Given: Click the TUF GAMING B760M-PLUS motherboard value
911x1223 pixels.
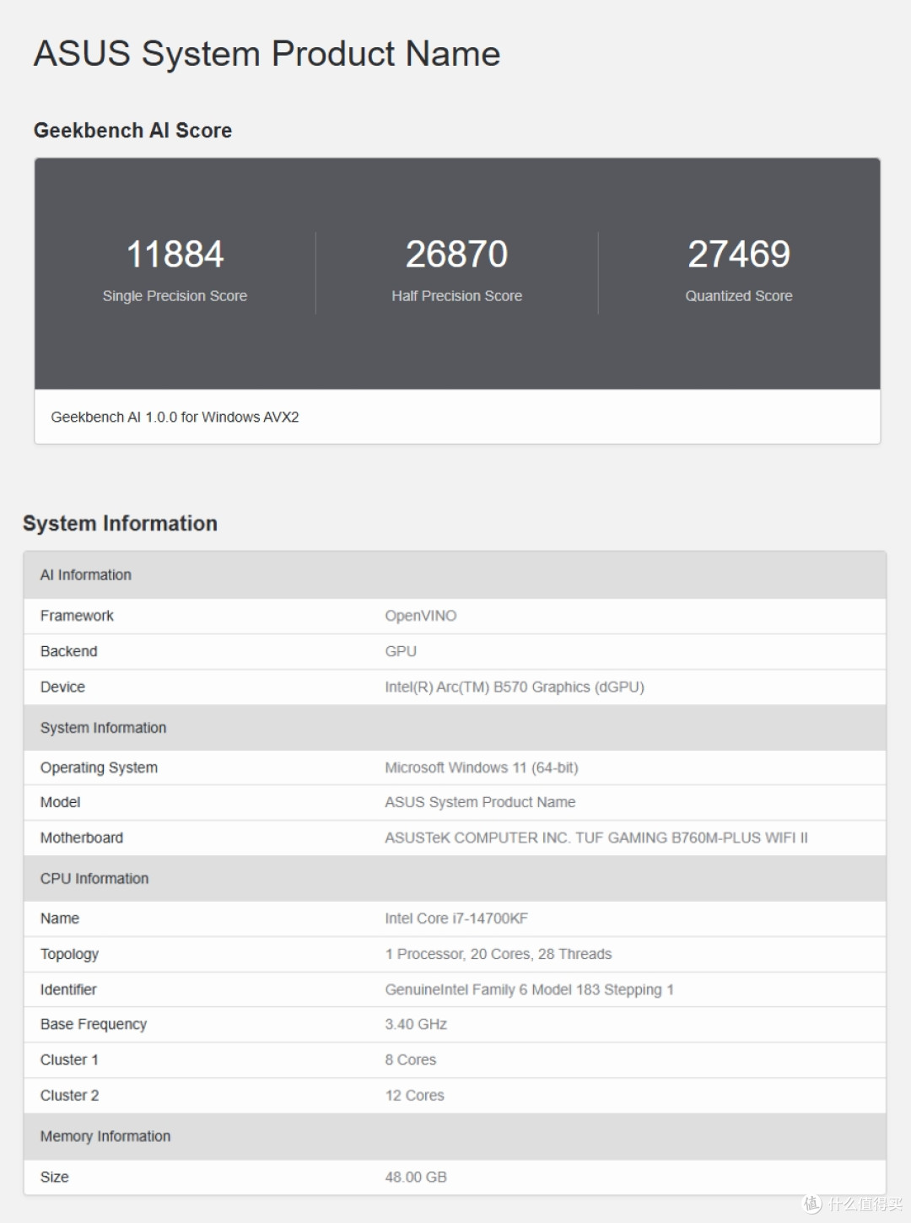Looking at the screenshot, I should coord(596,838).
